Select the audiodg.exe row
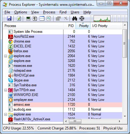Screen dimensions: 130x134 [62, 109]
